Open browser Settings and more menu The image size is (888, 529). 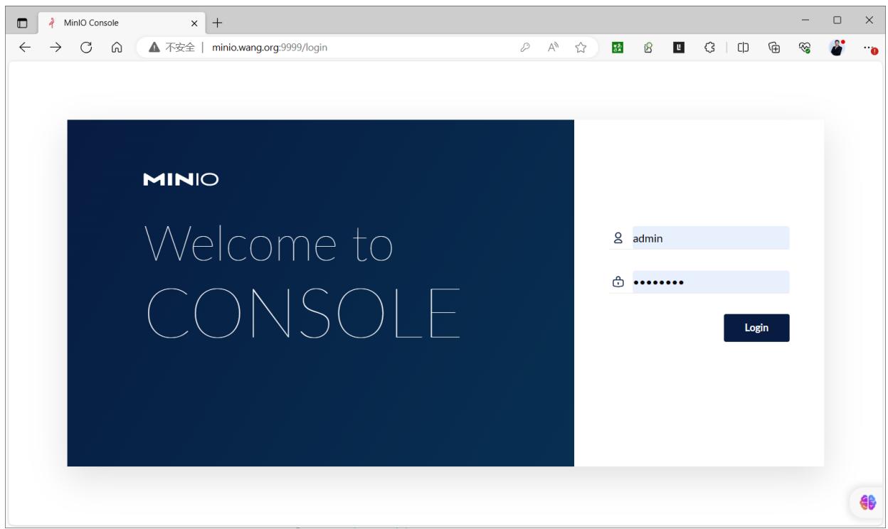pos(869,48)
